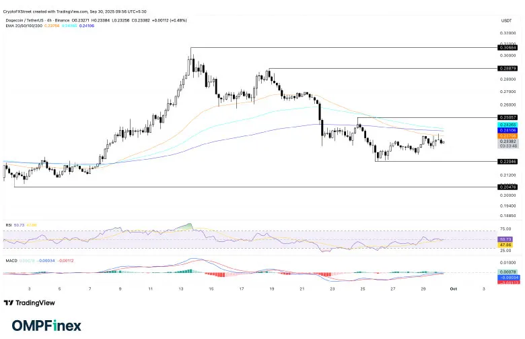Click the current price 0.23382 countdown label
Screen dimensions: 525x339
507,144
